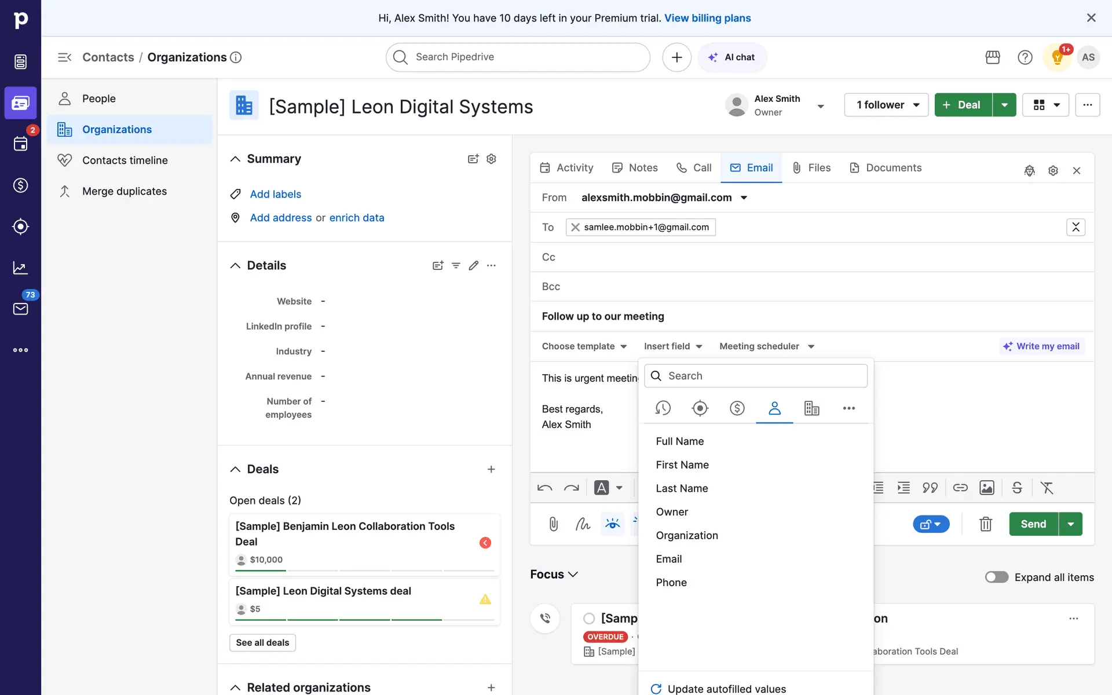Click the See all deals button

[262, 642]
